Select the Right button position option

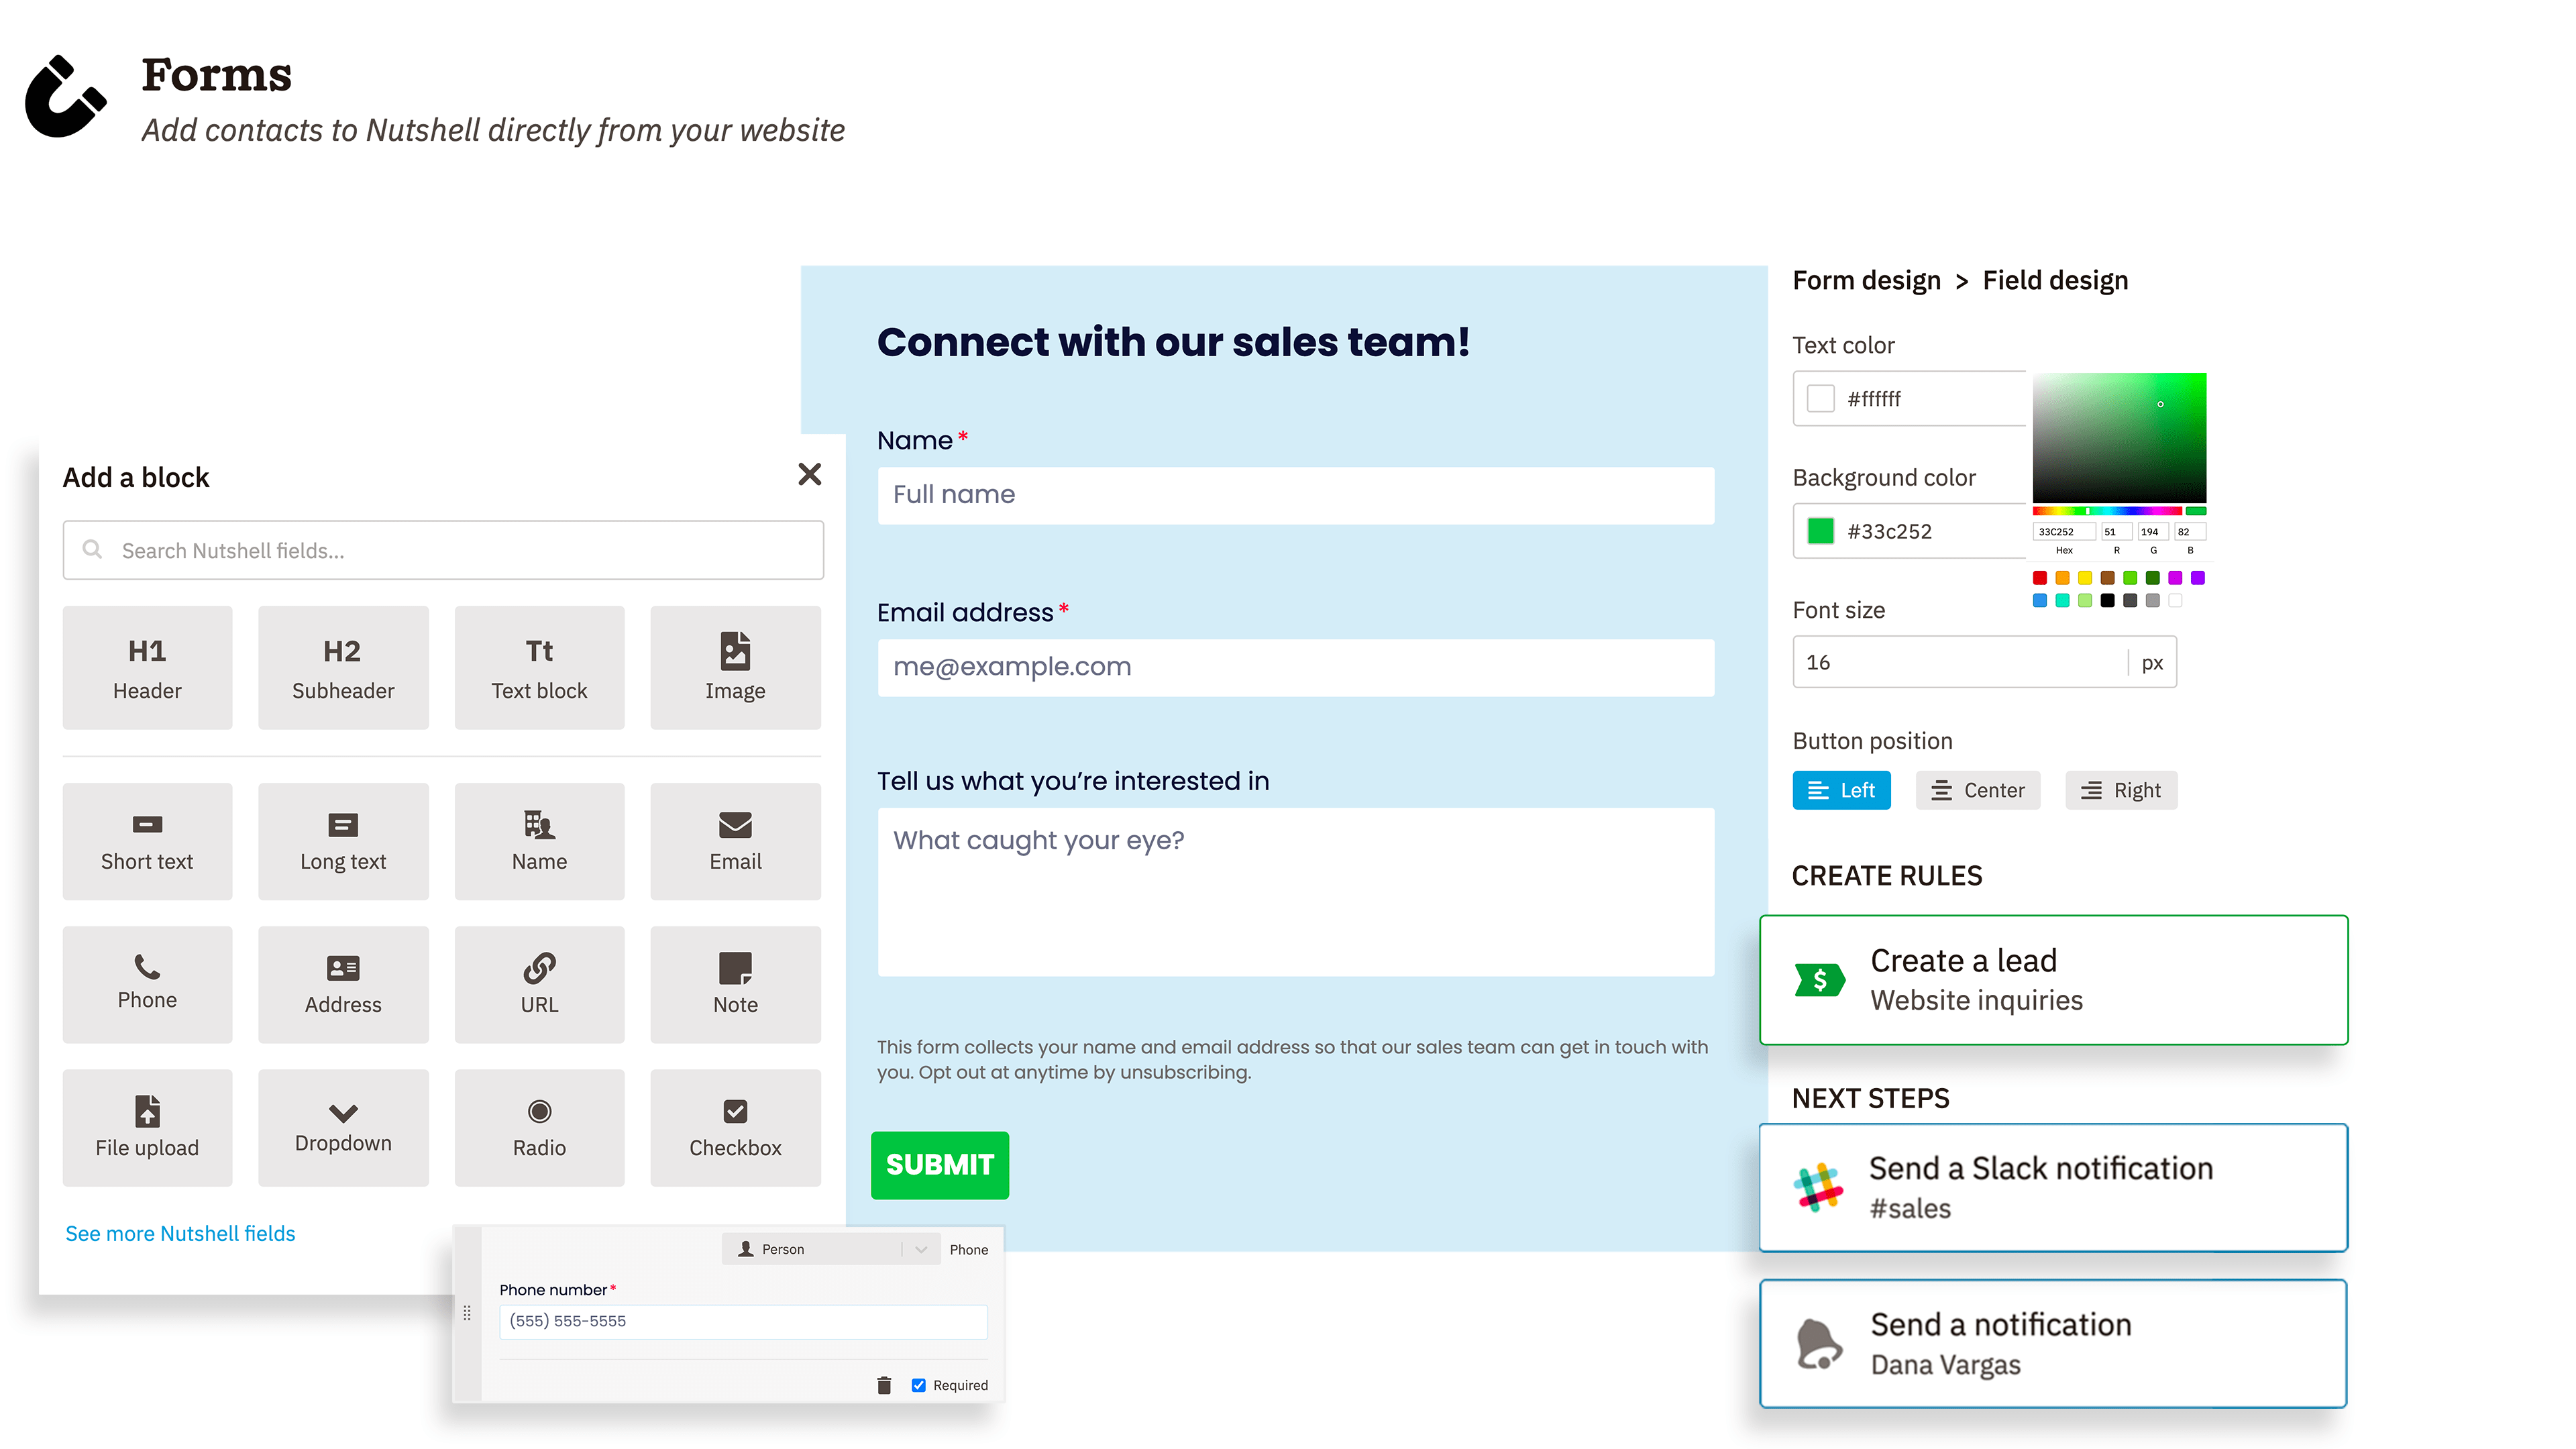(2120, 789)
